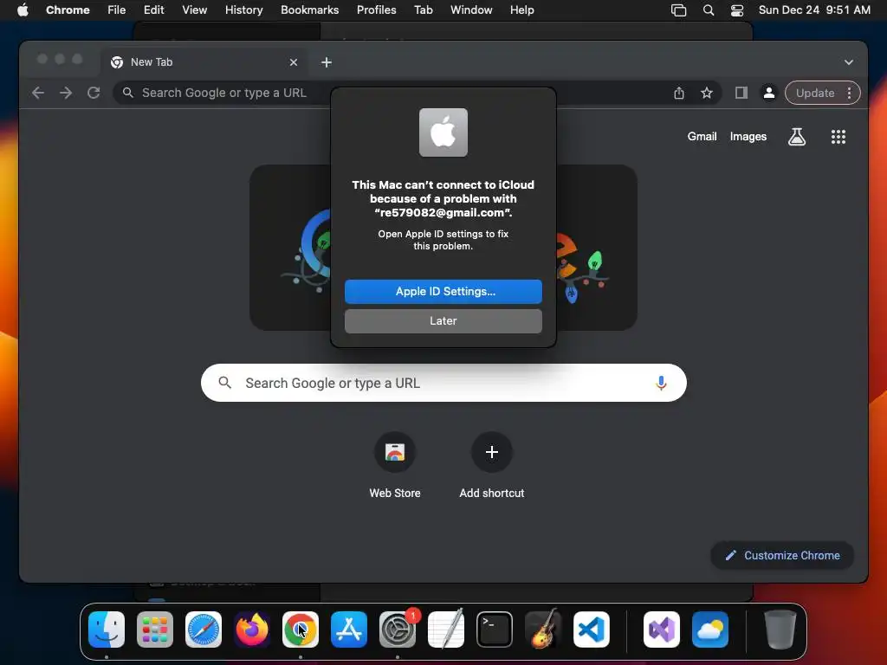Open the Help menu

tap(521, 10)
